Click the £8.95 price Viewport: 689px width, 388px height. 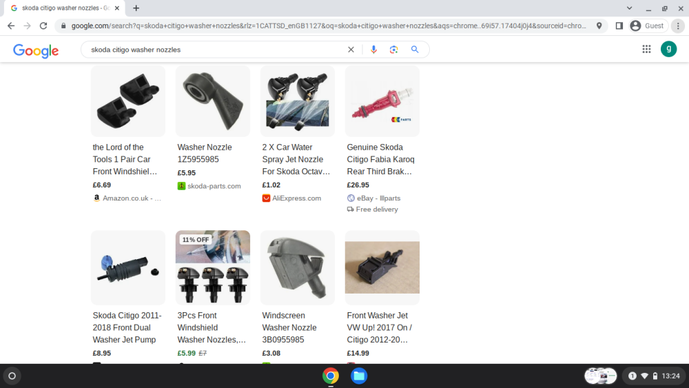(x=101, y=354)
